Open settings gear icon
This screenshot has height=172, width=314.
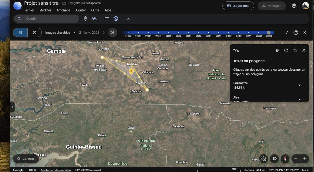[x=294, y=6]
